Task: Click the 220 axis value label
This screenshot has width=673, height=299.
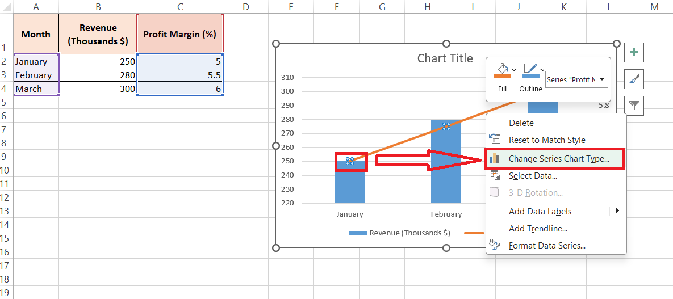Action: pyautogui.click(x=286, y=203)
